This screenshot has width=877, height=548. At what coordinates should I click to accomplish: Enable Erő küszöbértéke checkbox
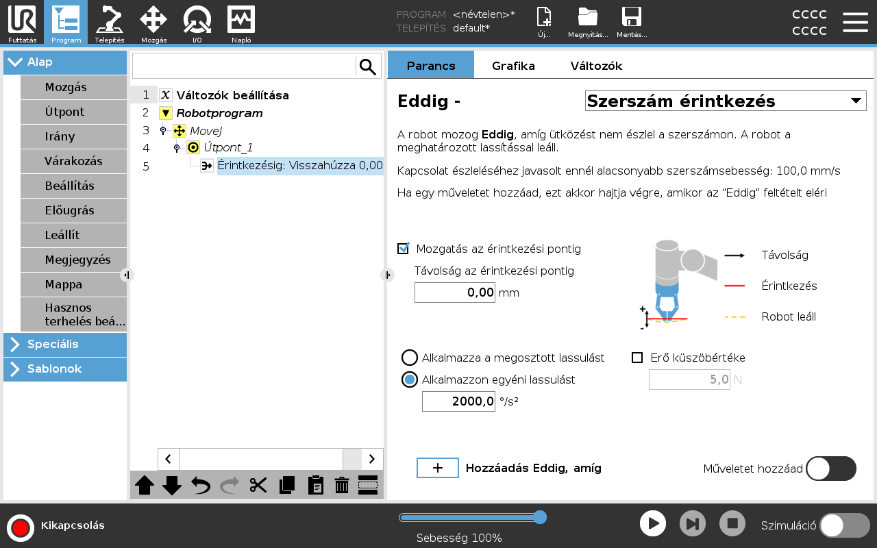click(x=637, y=358)
